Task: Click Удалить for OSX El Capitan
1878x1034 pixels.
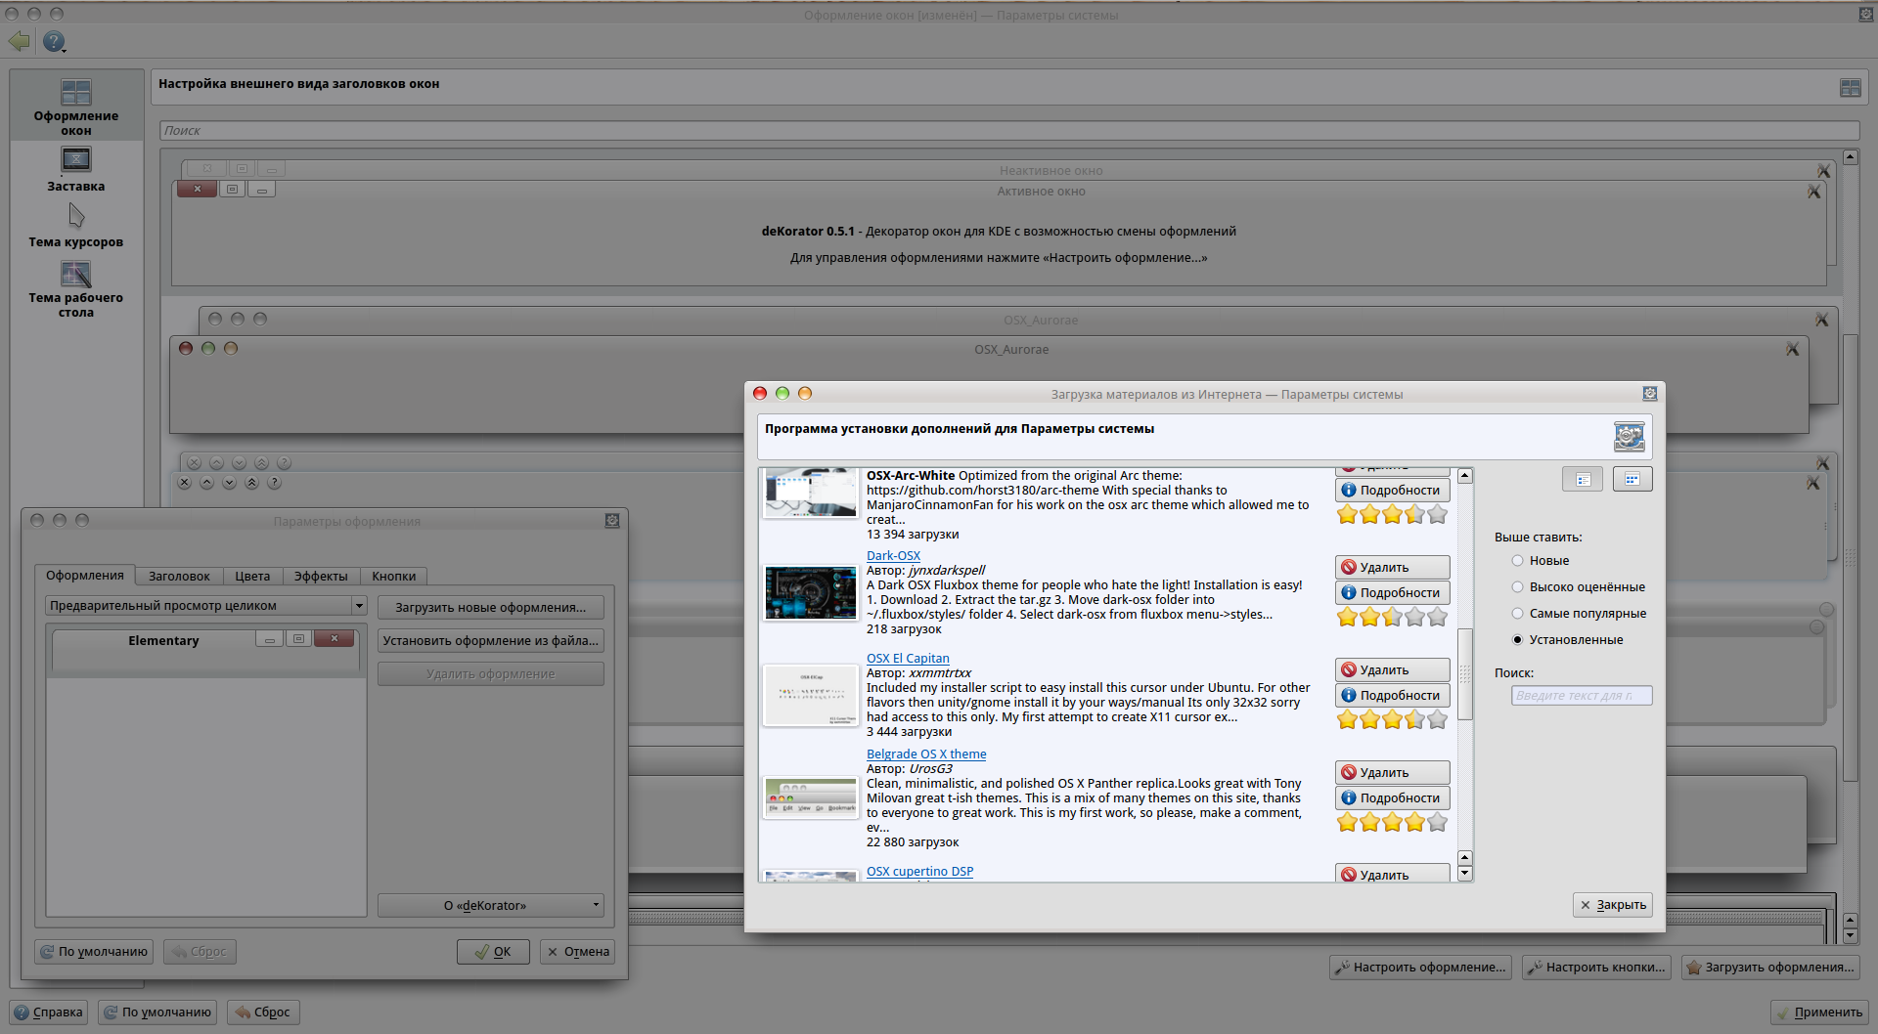Action: pyautogui.click(x=1393, y=670)
